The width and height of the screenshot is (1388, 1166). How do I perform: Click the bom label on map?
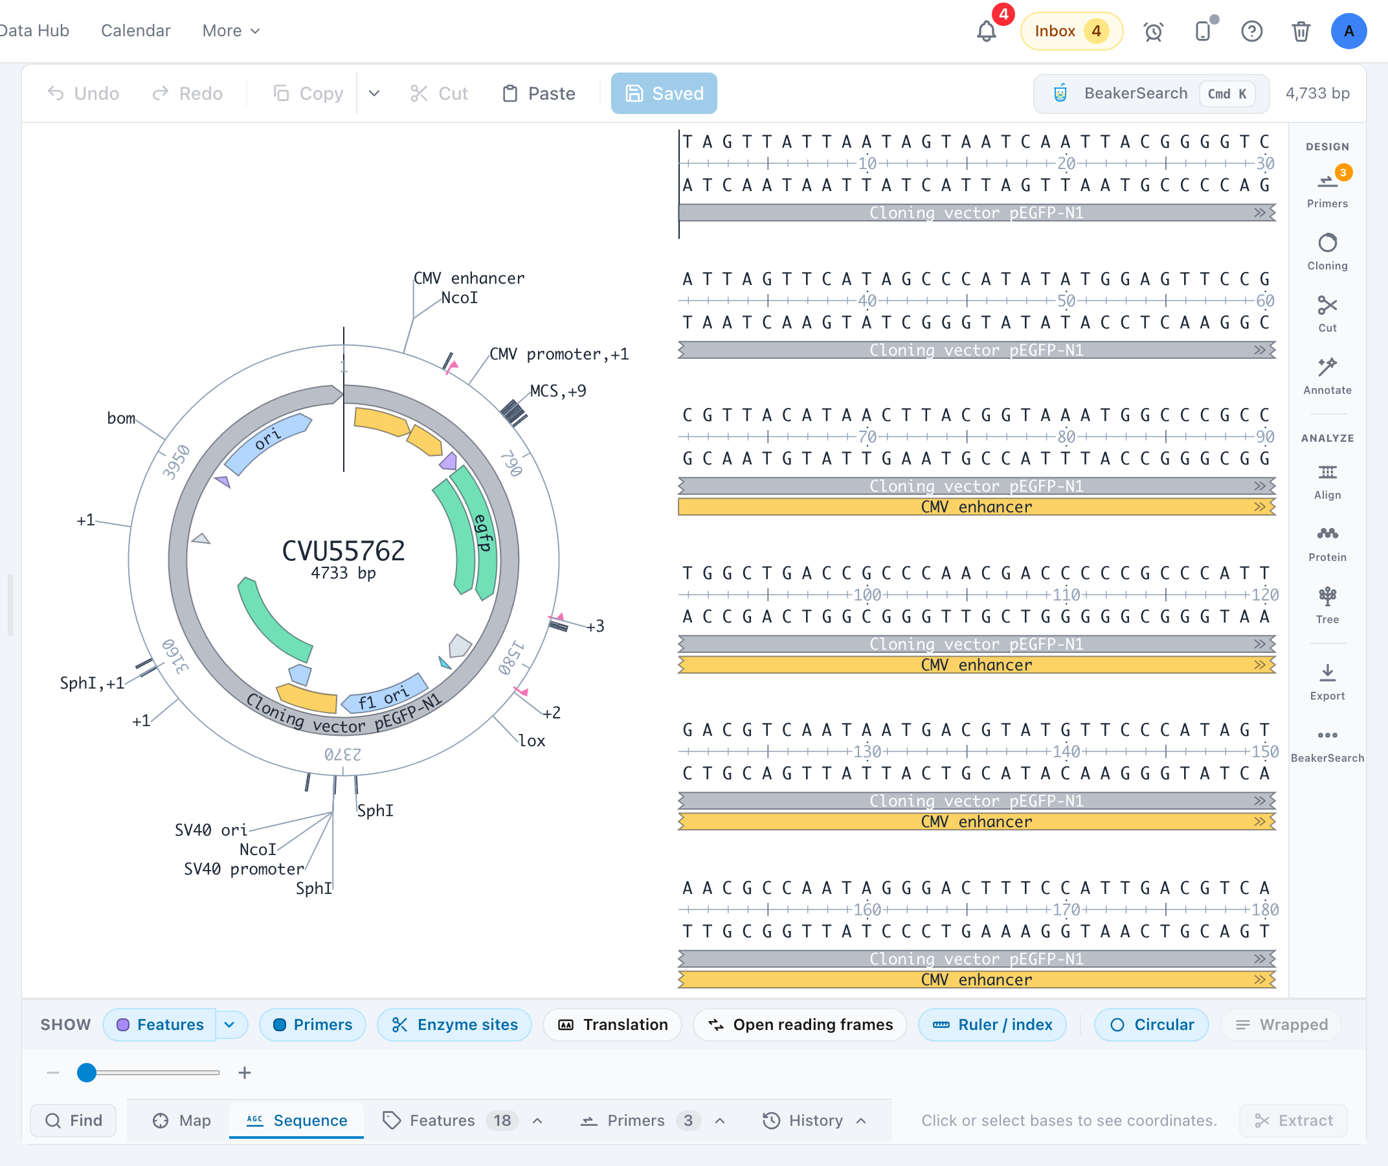tap(121, 418)
